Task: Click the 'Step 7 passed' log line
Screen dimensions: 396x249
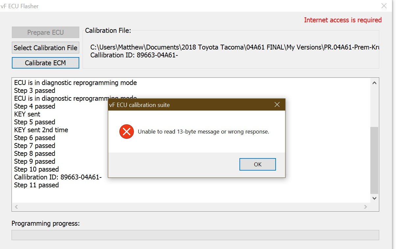Action: click(35, 146)
